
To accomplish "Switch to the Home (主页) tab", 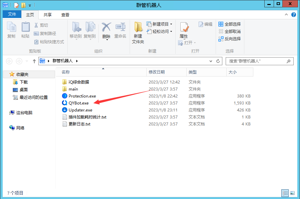I will pyautogui.click(x=30, y=15).
